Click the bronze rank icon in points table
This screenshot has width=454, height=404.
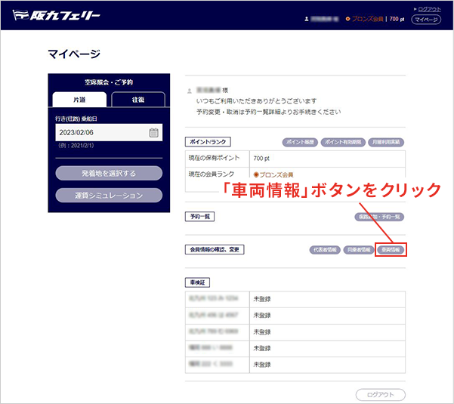pos(256,174)
